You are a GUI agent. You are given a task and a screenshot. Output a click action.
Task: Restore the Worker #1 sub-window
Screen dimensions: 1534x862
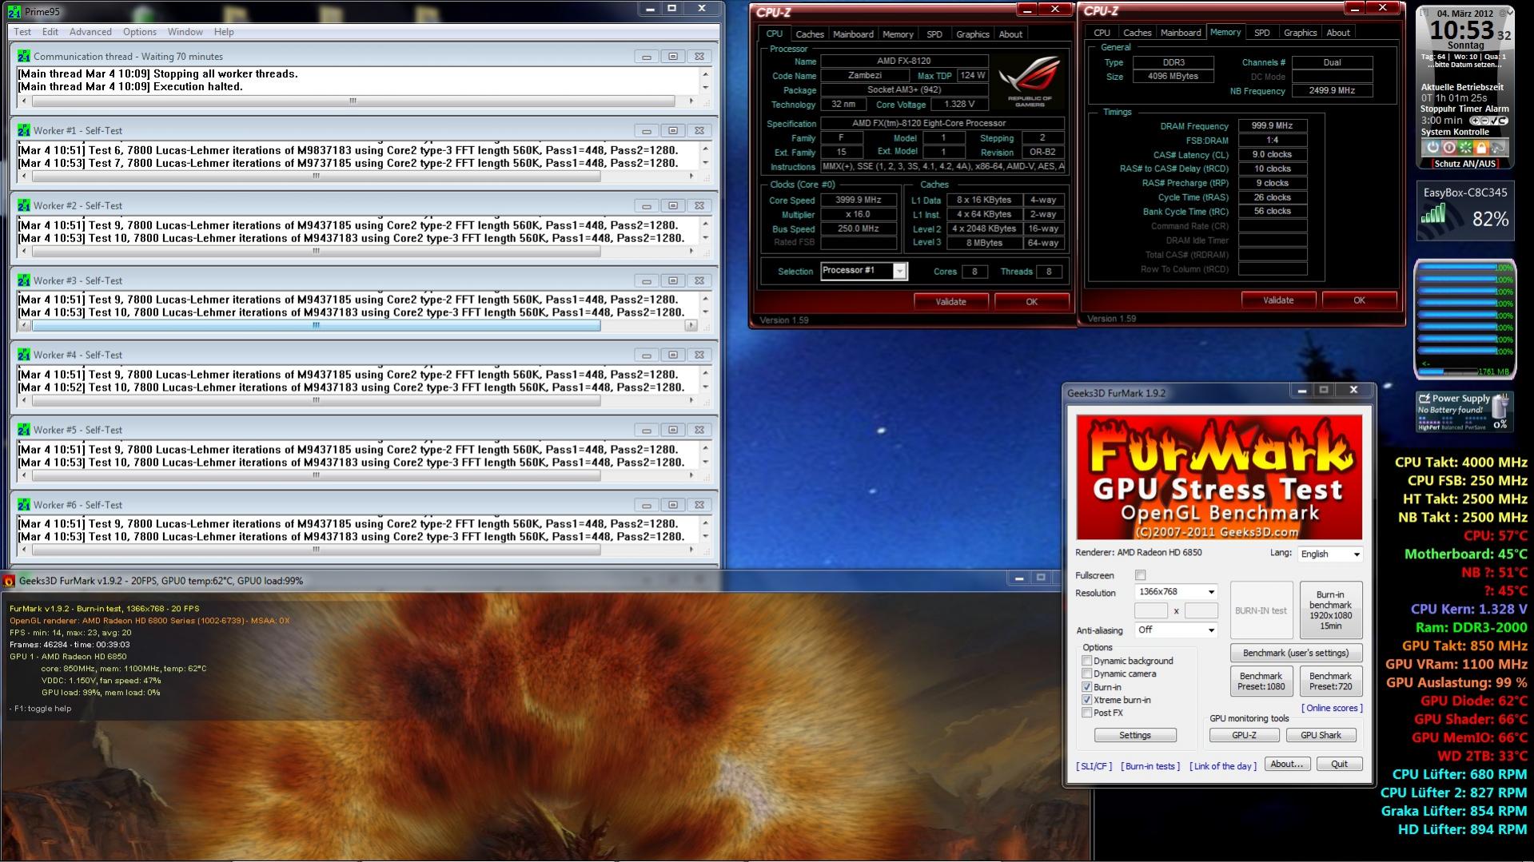673,131
